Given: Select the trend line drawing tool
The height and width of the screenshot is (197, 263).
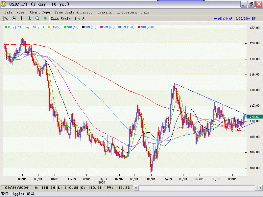Looking at the screenshot, I should tap(6, 18).
